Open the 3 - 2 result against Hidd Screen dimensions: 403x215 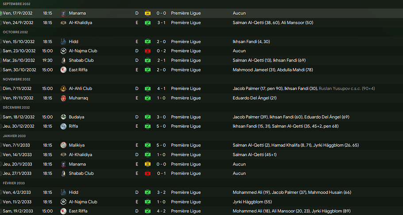pos(161,192)
